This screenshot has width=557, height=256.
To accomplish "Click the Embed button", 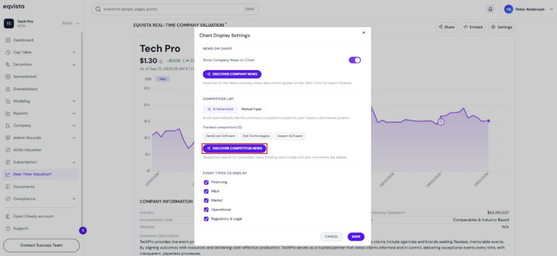I will pyautogui.click(x=473, y=27).
